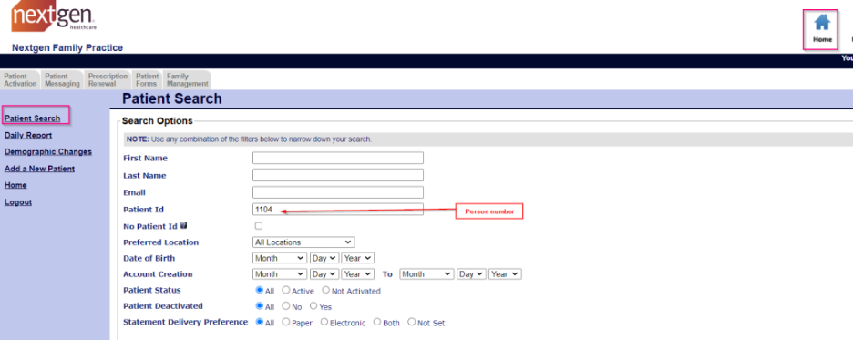Click into the Last Name field

[x=338, y=175]
